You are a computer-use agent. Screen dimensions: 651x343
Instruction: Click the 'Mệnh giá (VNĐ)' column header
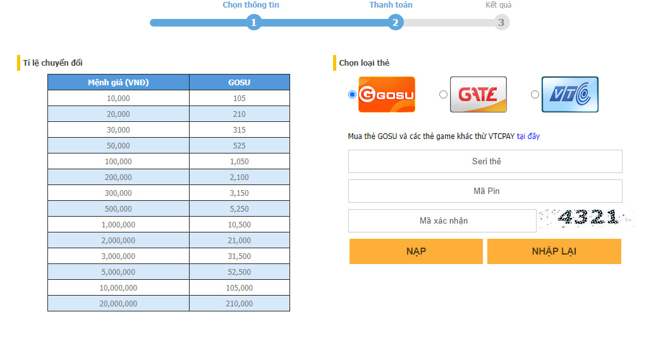click(x=118, y=82)
